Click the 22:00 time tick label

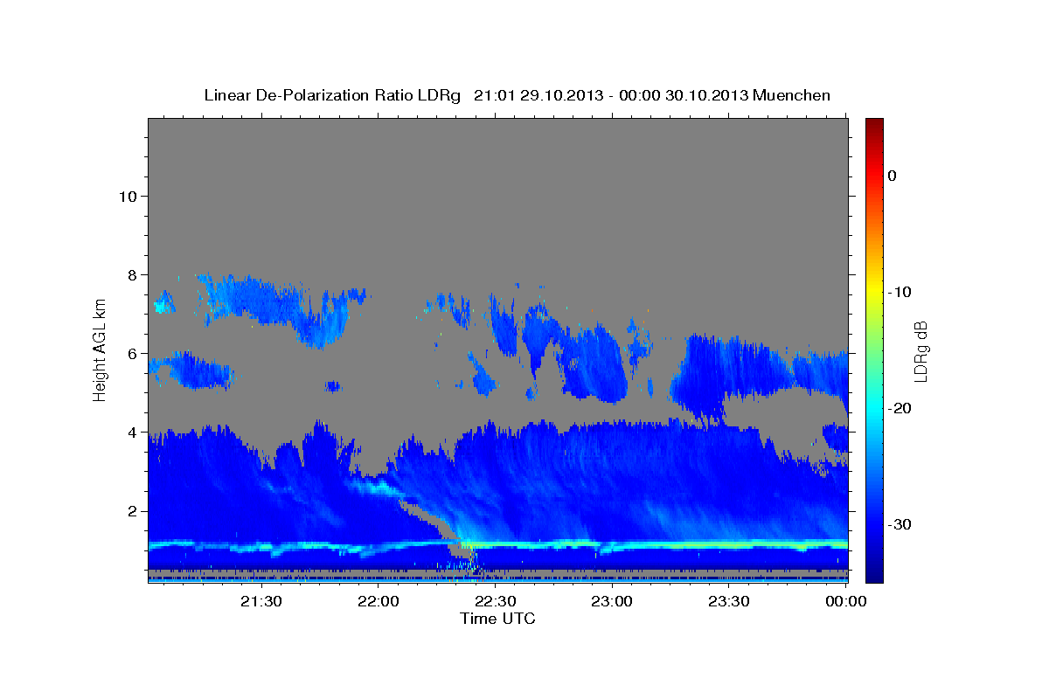pos(379,601)
